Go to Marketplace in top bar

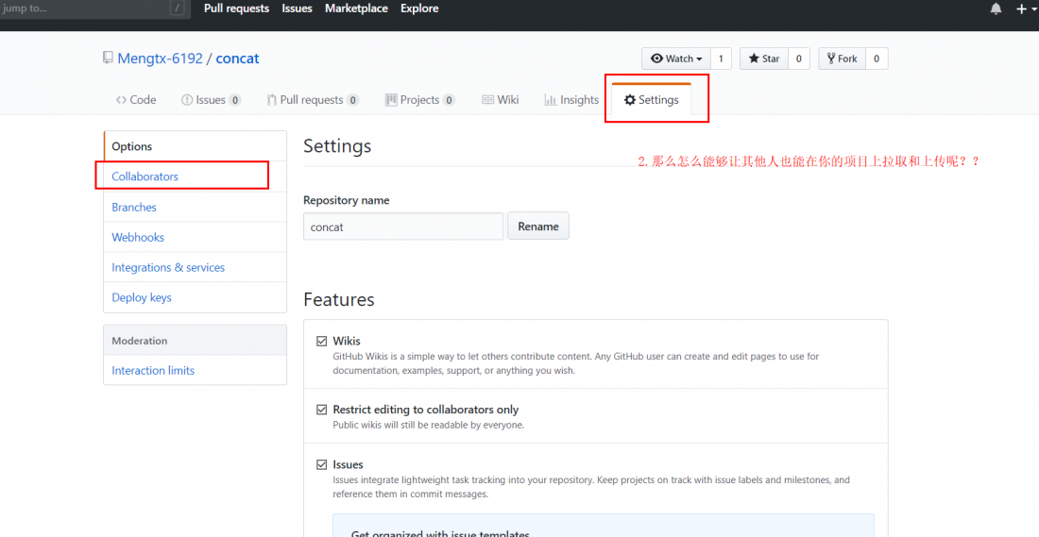[356, 8]
